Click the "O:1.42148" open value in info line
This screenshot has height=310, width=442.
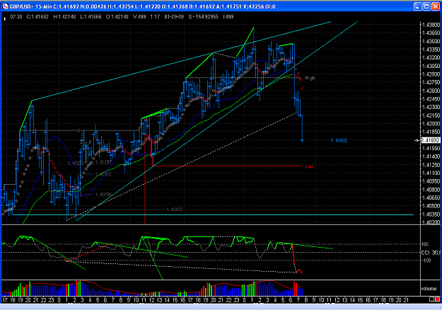click(x=117, y=17)
